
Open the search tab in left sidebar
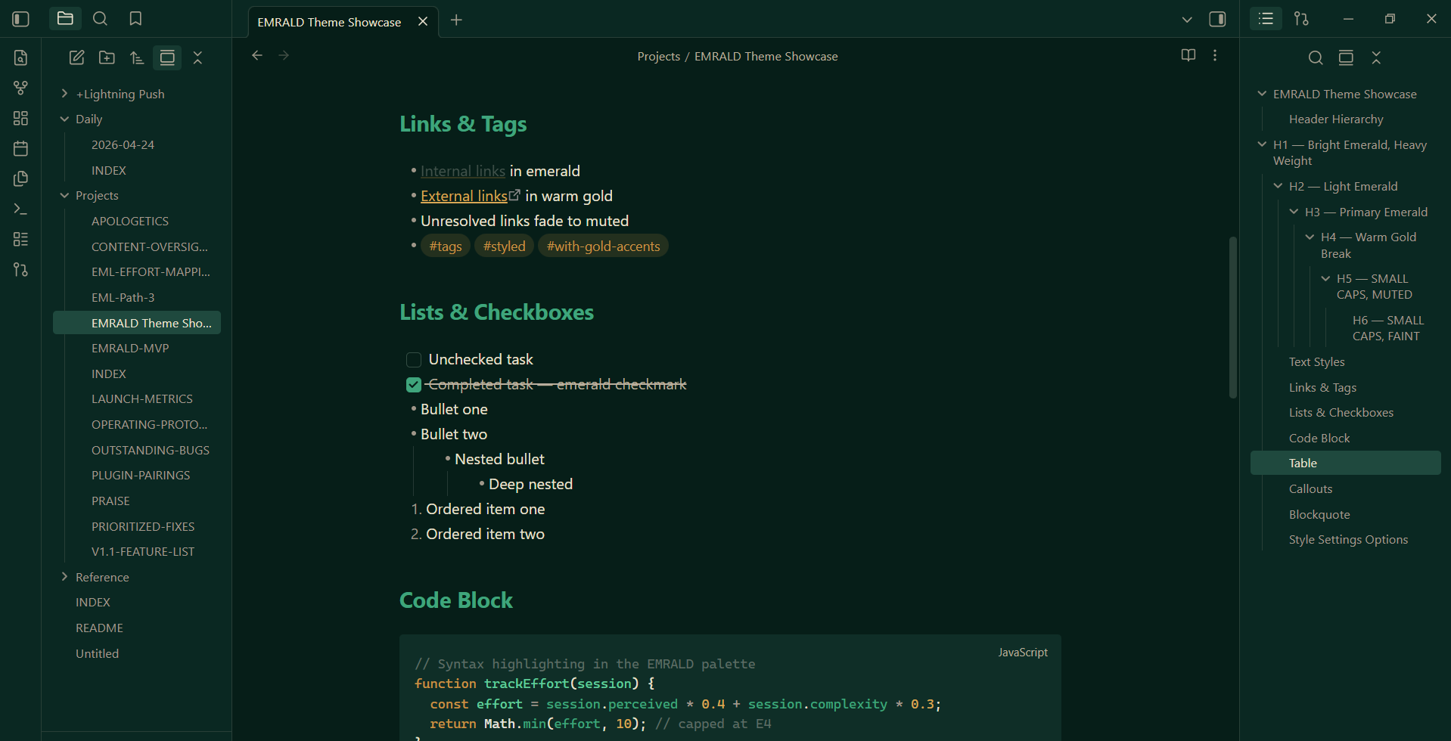(100, 19)
